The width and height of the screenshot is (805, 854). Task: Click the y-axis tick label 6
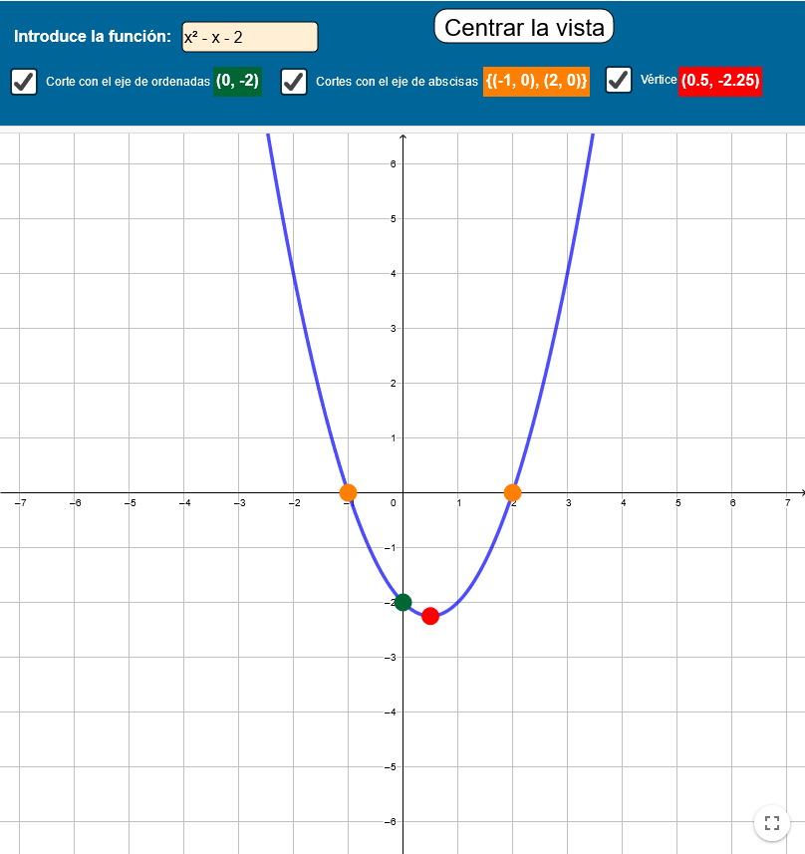tap(394, 164)
